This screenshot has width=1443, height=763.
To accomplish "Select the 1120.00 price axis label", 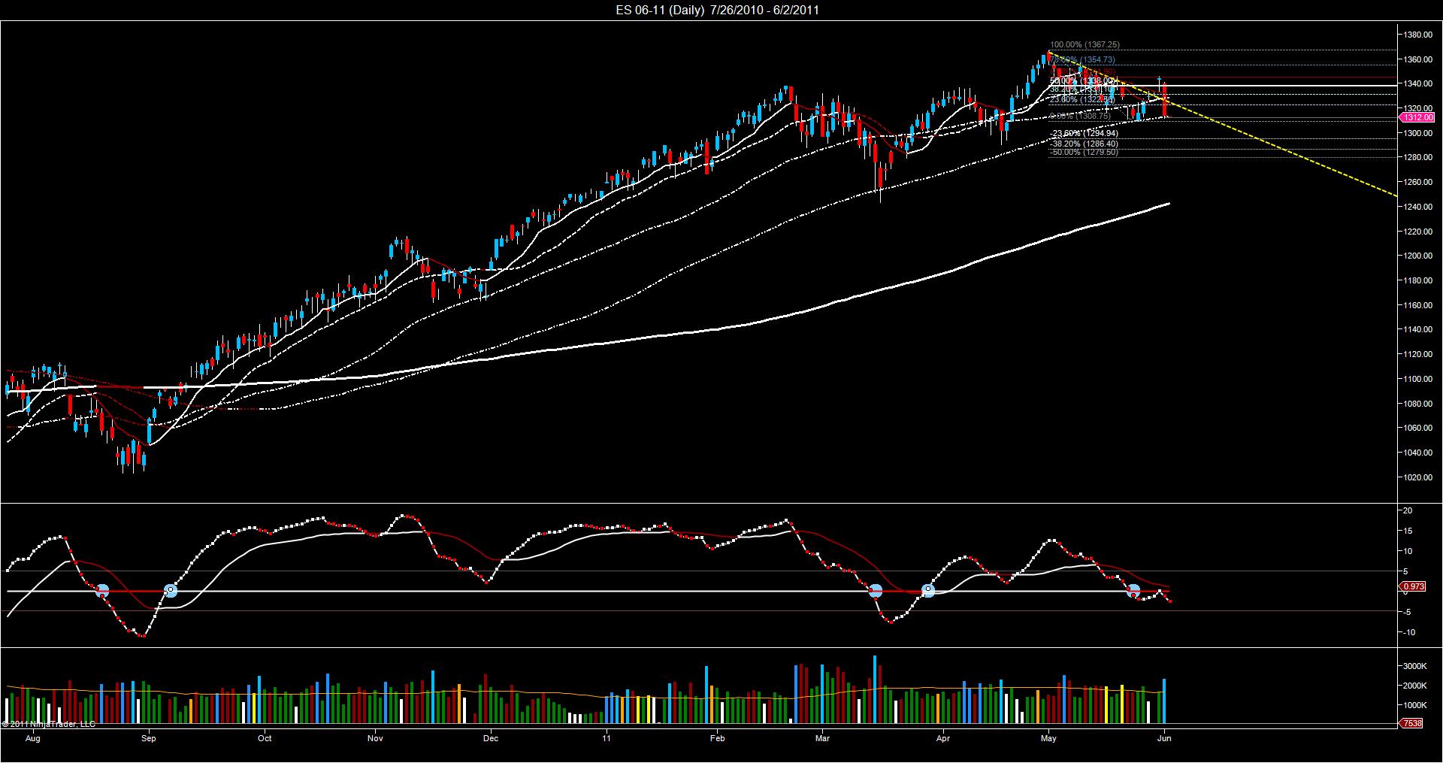I will 1417,354.
